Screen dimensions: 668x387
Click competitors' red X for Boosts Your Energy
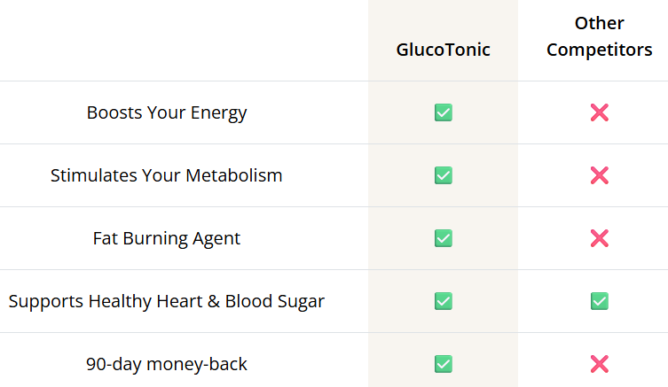click(x=599, y=112)
